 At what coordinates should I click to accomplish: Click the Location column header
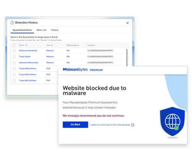[91, 45]
